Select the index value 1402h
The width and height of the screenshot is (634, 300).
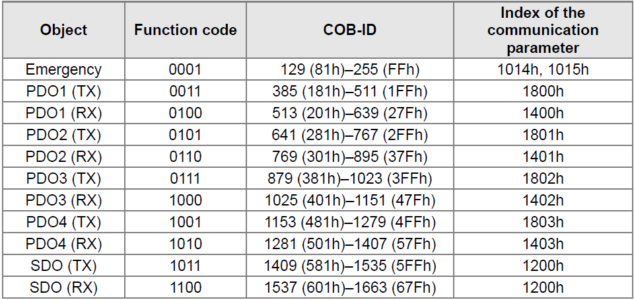pyautogui.click(x=543, y=200)
